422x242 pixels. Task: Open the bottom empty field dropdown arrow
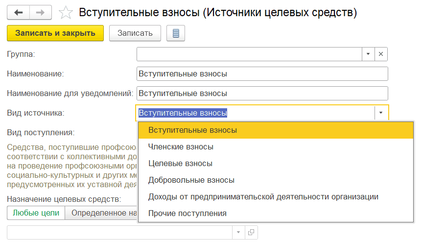238,232
